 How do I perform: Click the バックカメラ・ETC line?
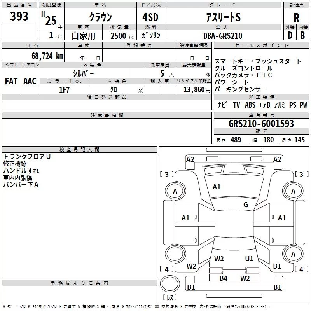pyautogui.click(x=243, y=75)
